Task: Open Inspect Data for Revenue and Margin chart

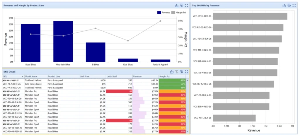Action: [x=182, y=6]
